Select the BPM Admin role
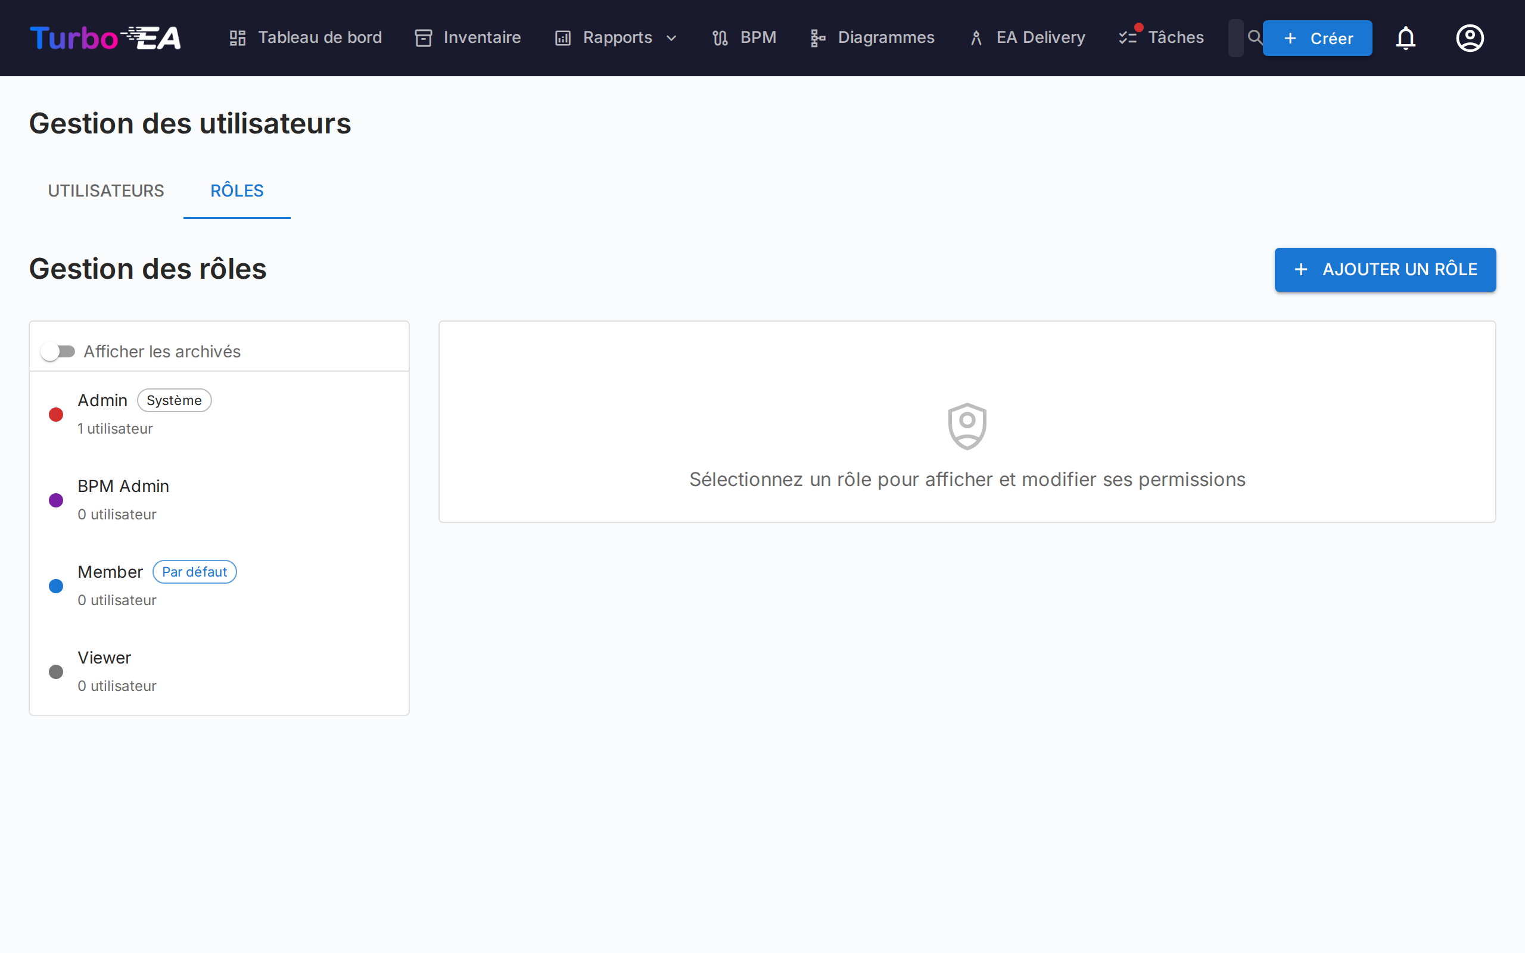Image resolution: width=1525 pixels, height=953 pixels. [123, 486]
